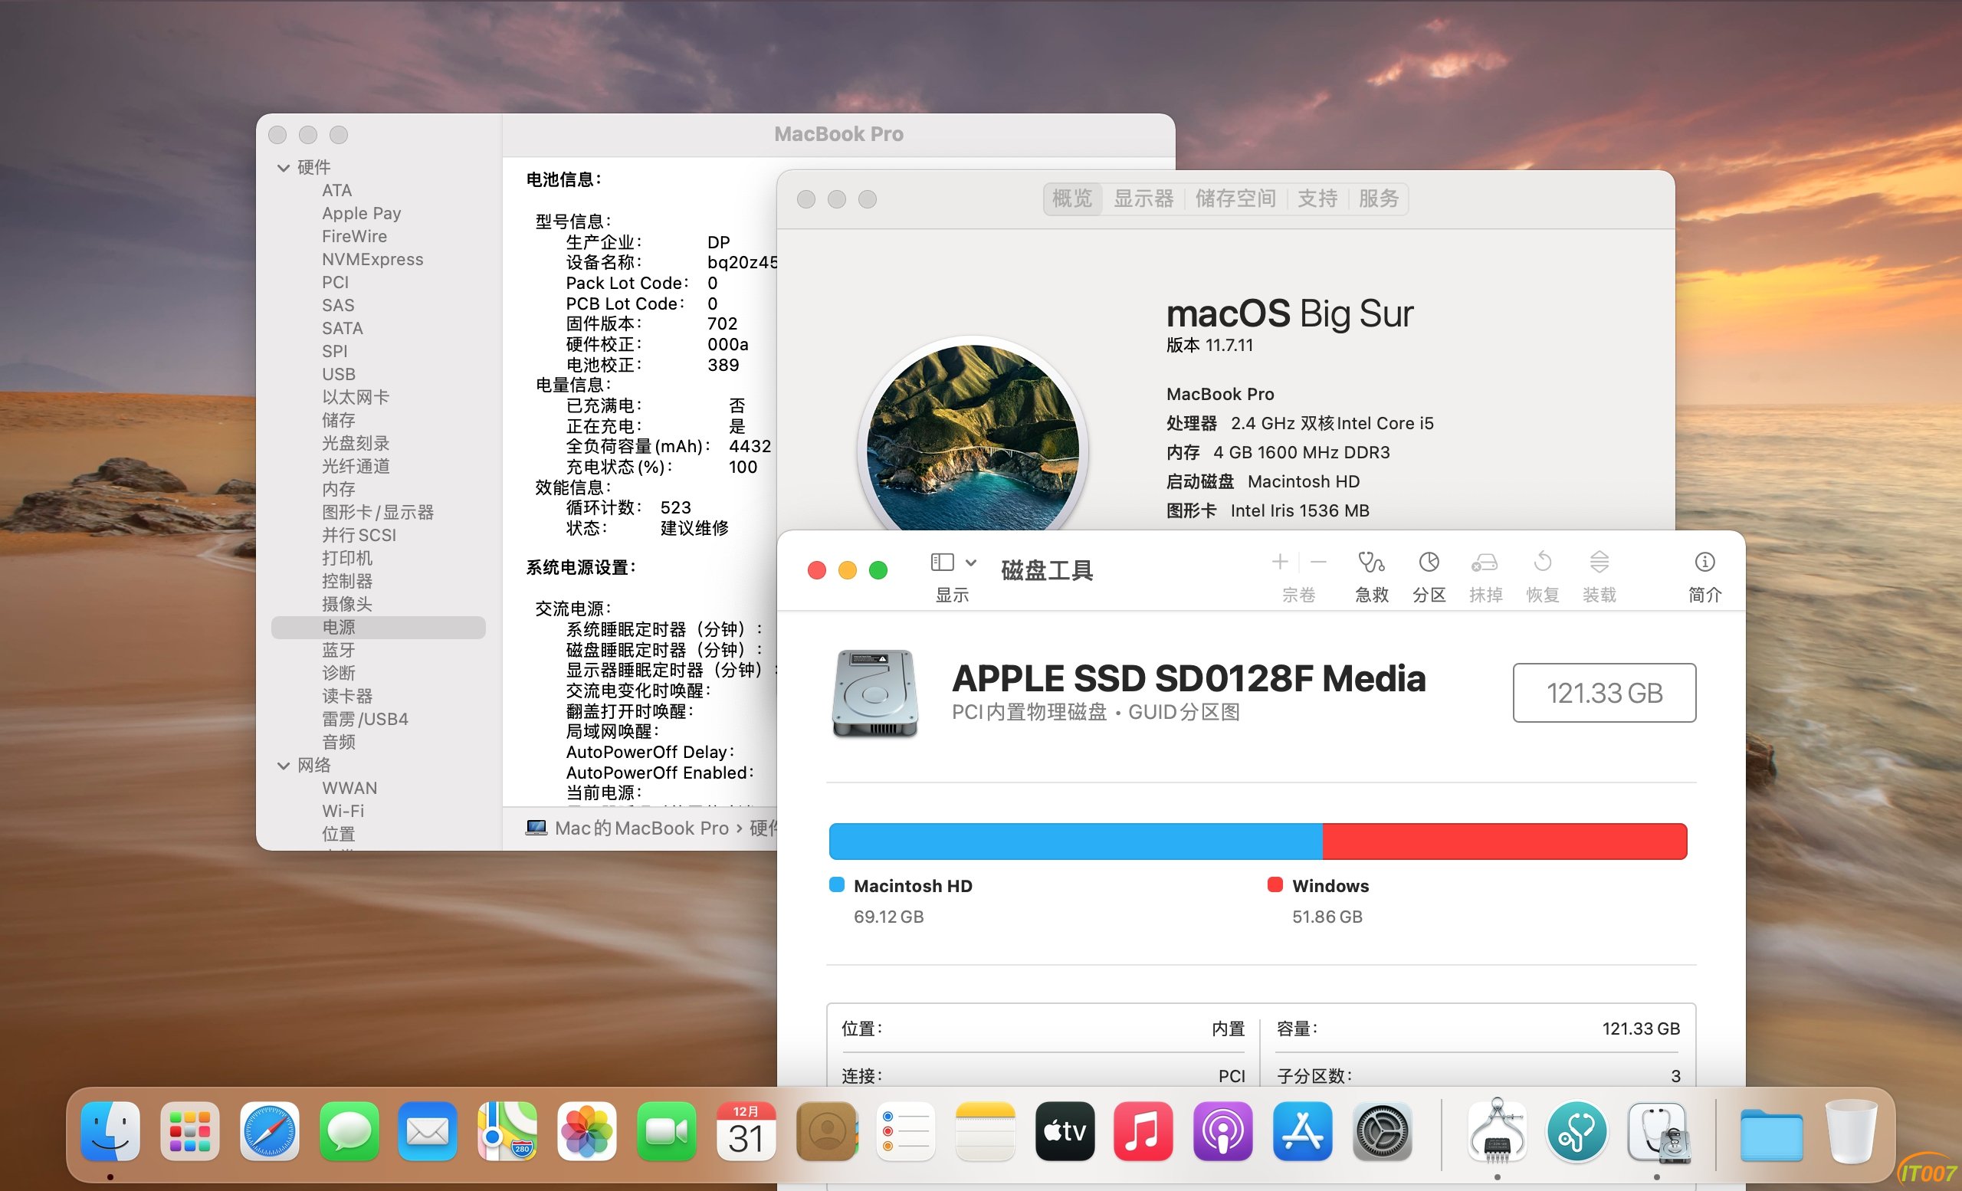Open the blue folder in the Dock
Viewport: 1962px width, 1191px height.
tap(1772, 1134)
